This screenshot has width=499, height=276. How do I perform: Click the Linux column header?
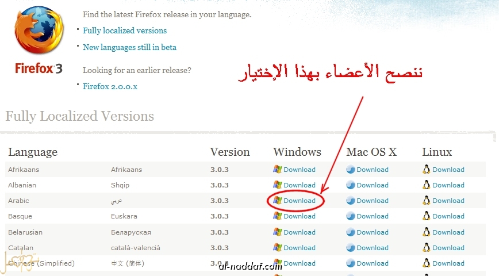[437, 152]
